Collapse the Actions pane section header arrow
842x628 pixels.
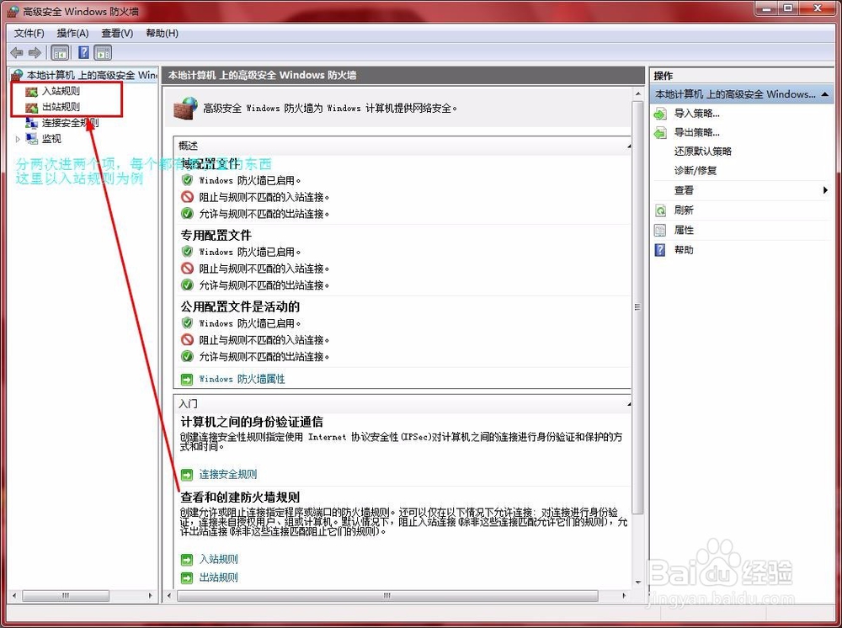pyautogui.click(x=825, y=94)
